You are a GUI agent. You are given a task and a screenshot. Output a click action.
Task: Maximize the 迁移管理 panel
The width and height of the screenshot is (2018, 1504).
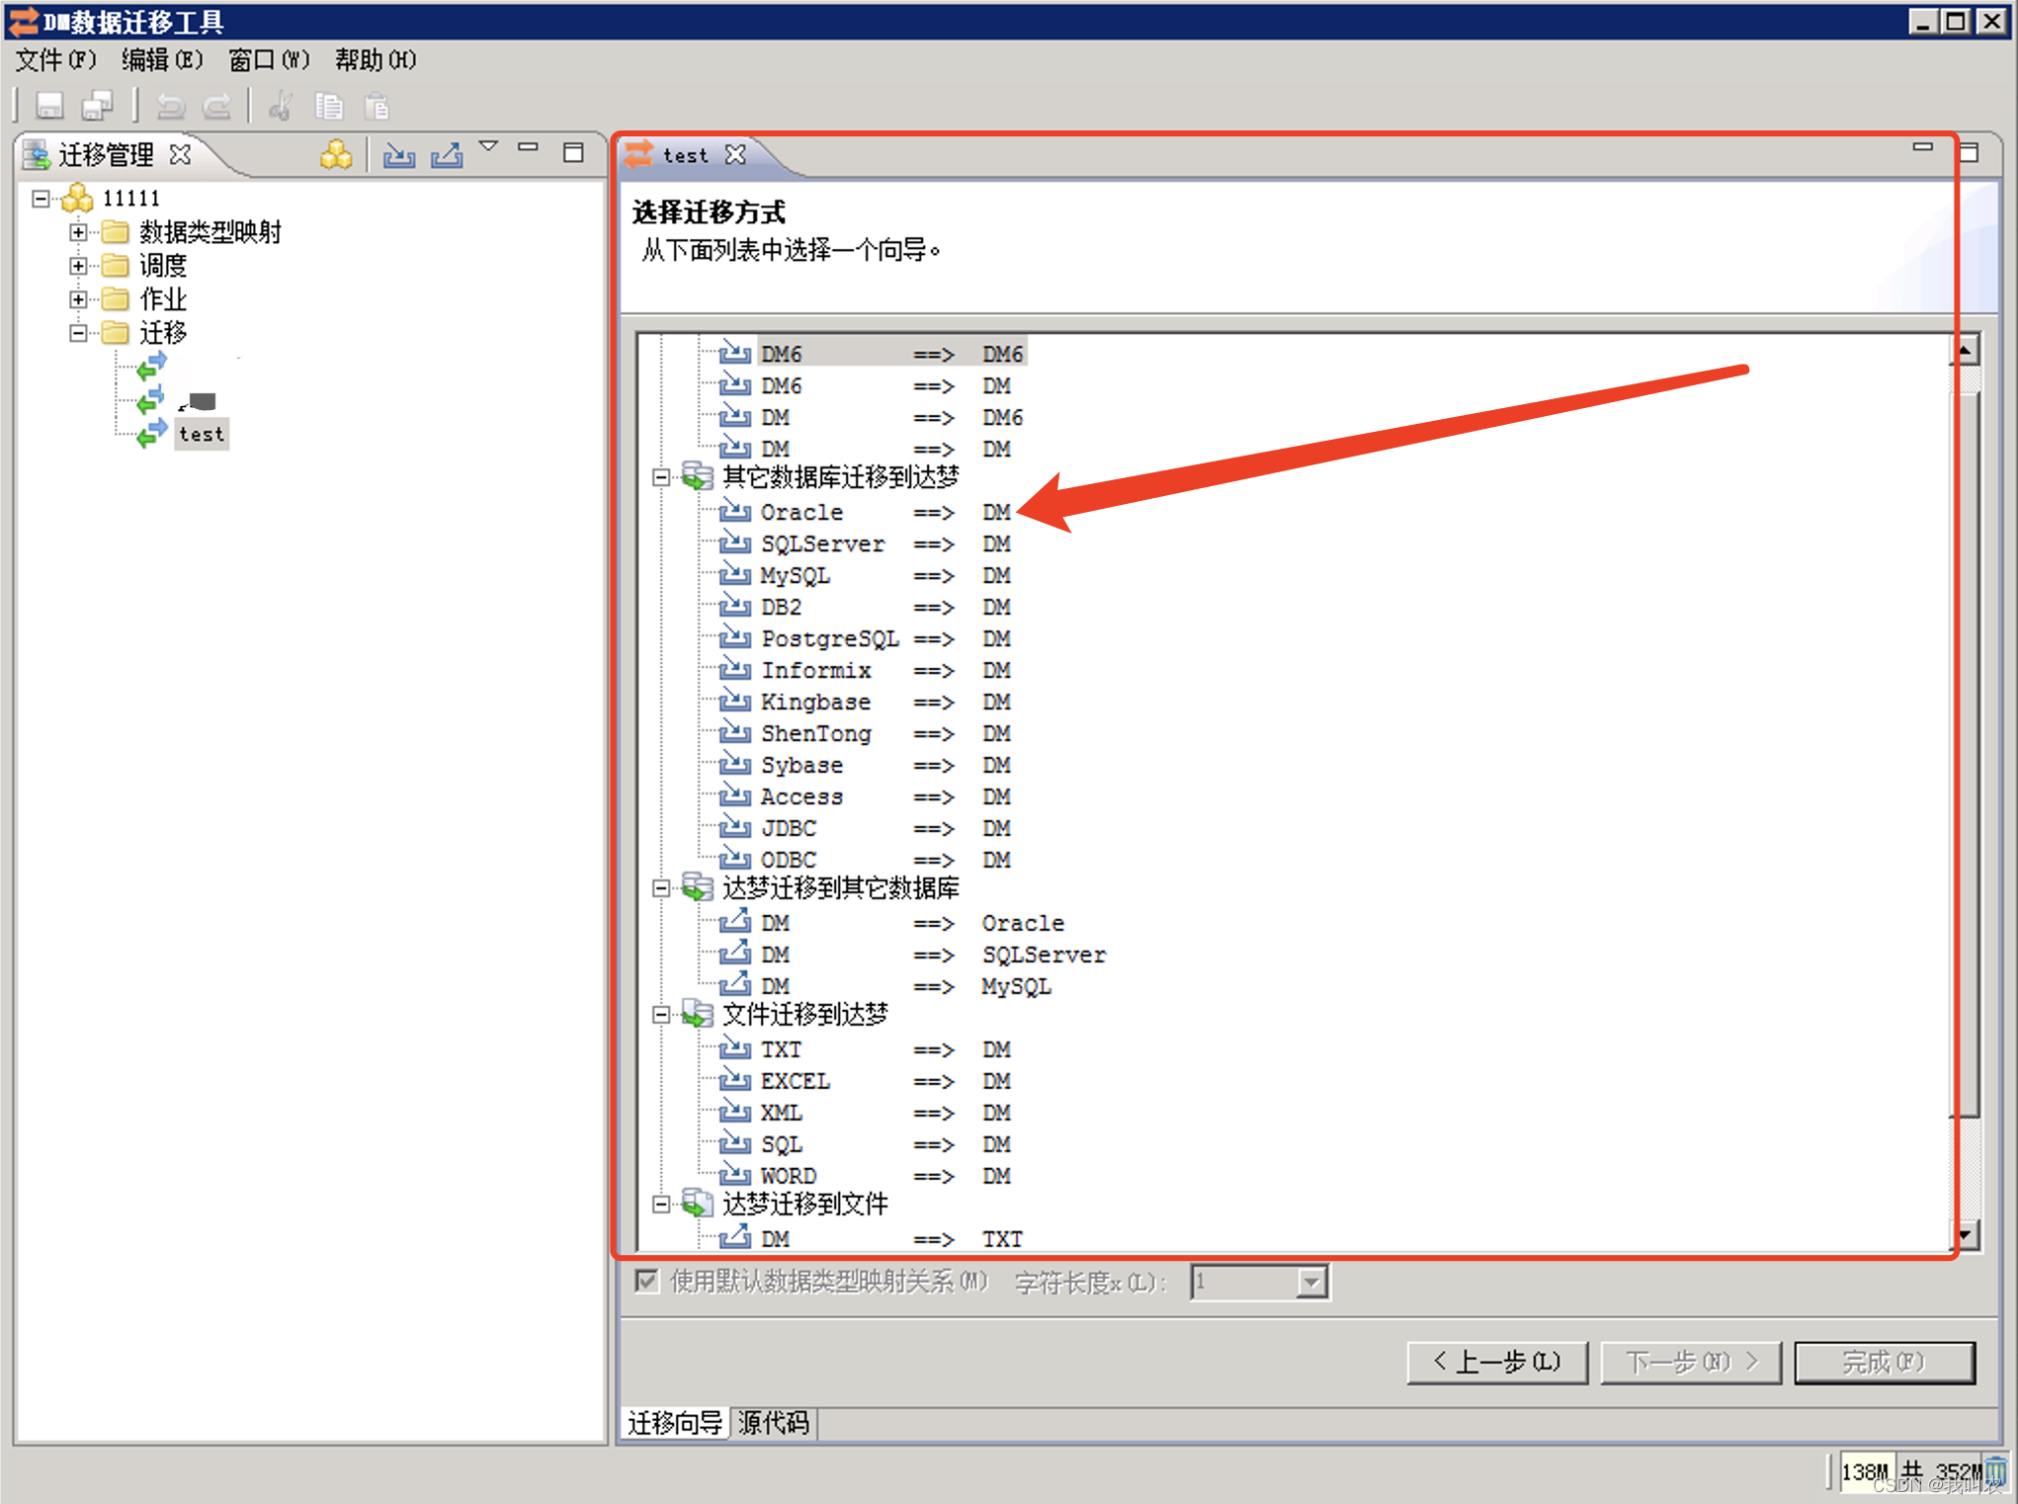pos(573,152)
